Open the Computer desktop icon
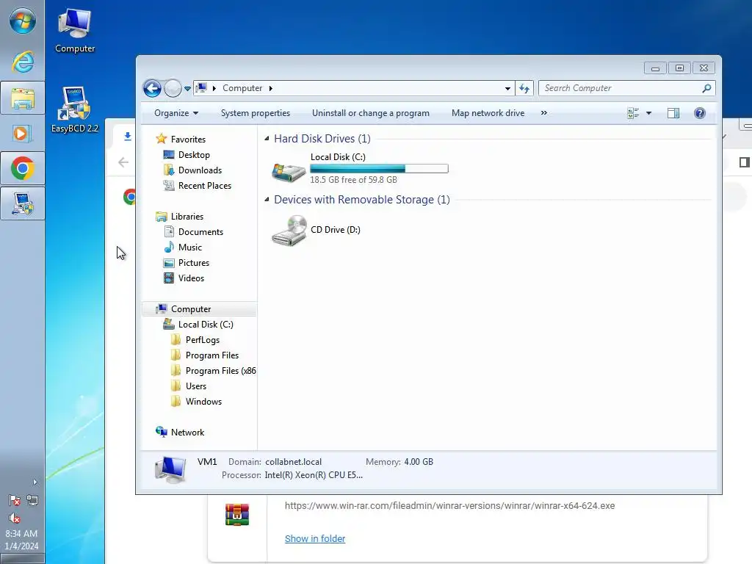The height and width of the screenshot is (564, 752). [74, 30]
